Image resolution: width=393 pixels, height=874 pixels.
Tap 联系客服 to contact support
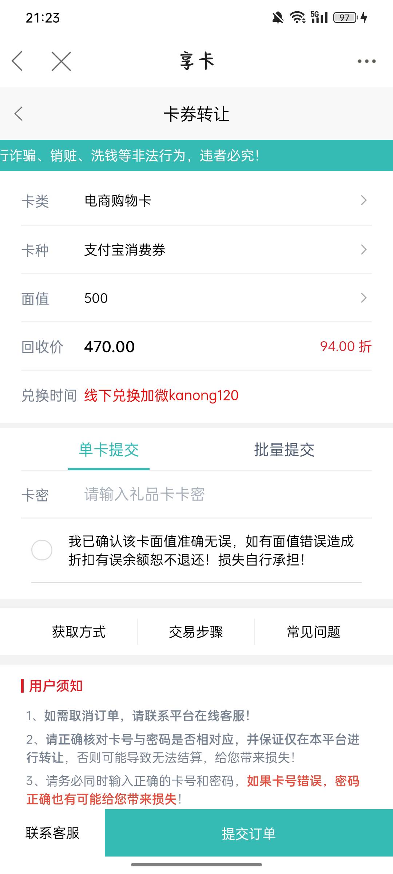(52, 833)
